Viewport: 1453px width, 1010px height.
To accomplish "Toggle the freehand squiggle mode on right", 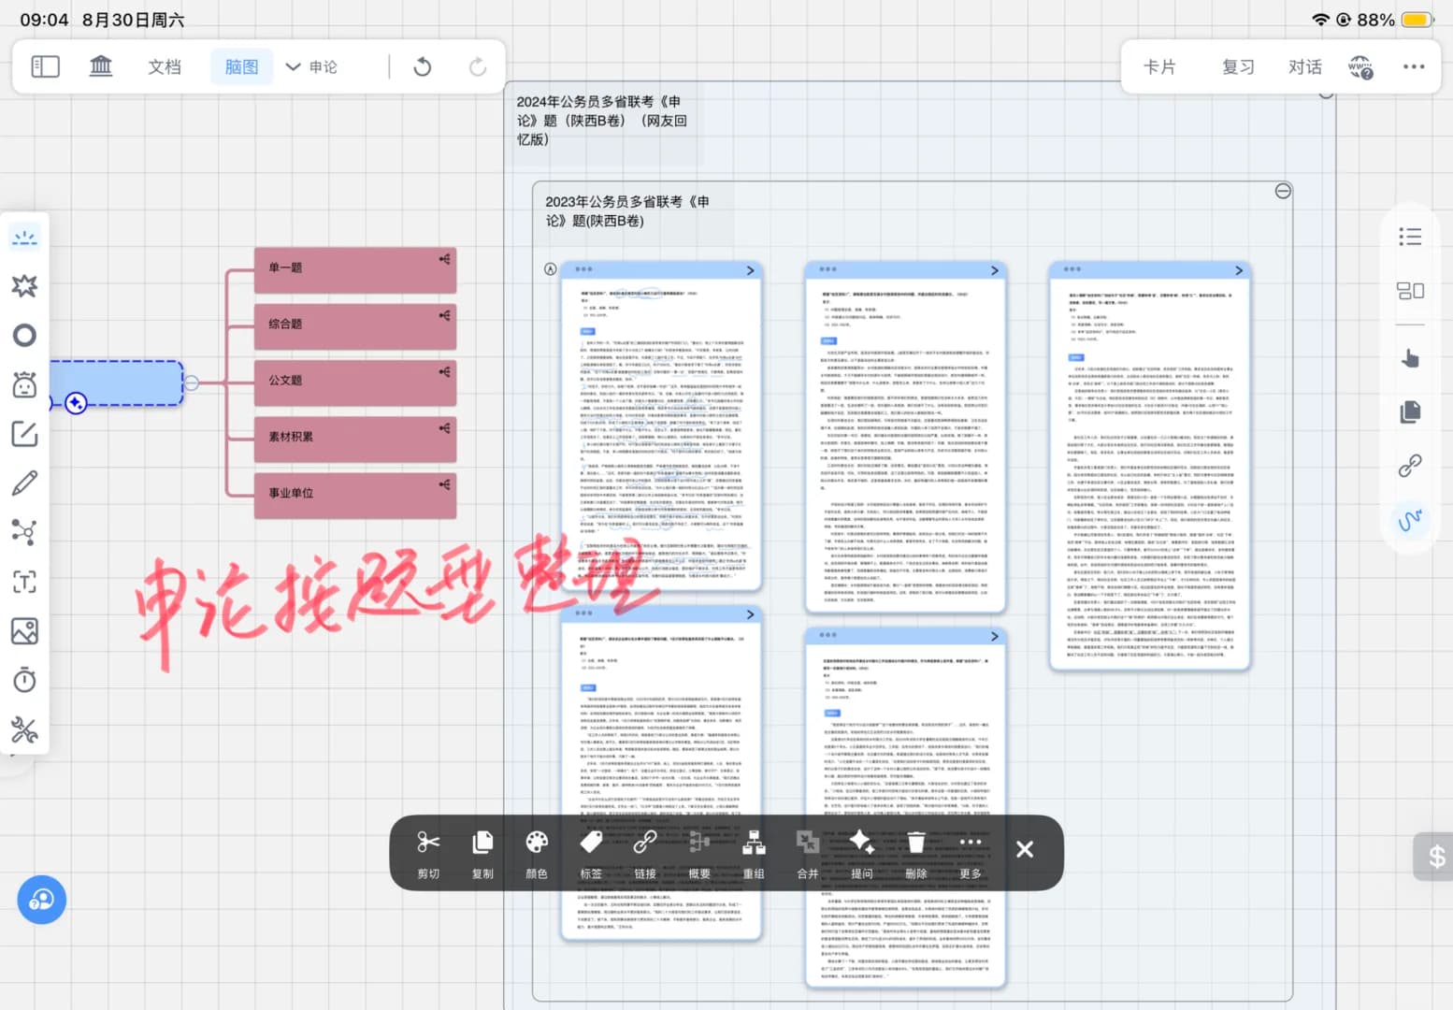I will coord(1410,520).
